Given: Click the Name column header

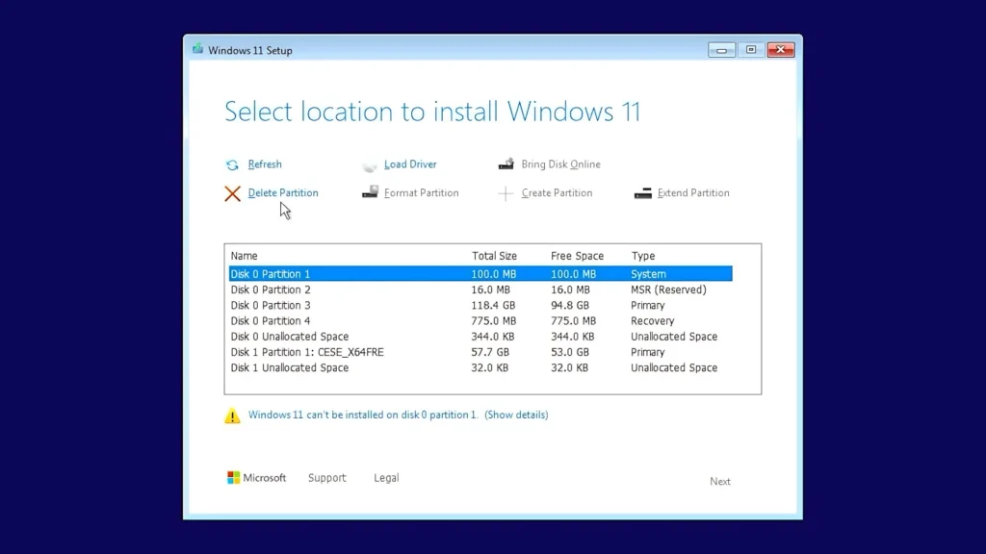Looking at the screenshot, I should coord(244,256).
